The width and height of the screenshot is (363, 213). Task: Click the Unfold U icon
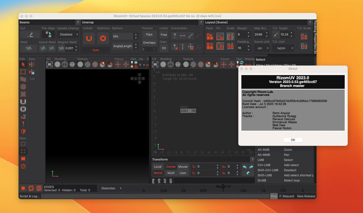(x=89, y=38)
